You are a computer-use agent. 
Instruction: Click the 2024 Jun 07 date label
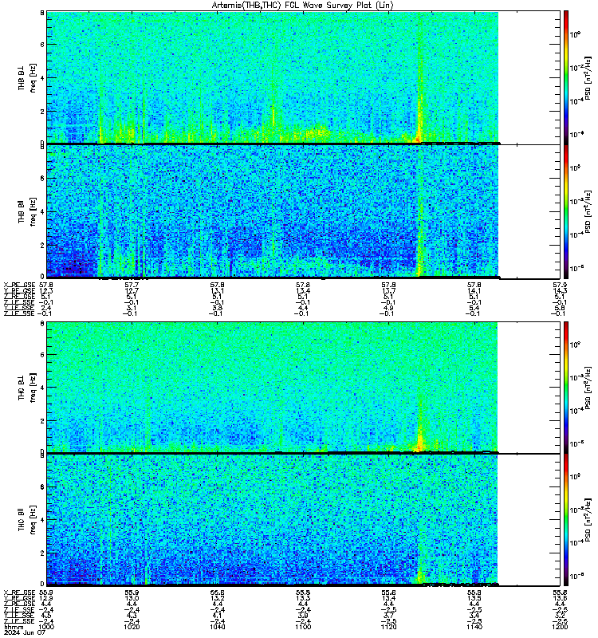25,632
